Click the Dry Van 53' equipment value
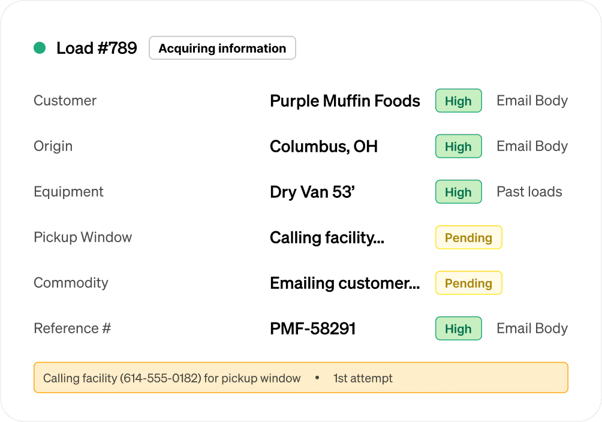This screenshot has height=422, width=602. click(312, 192)
